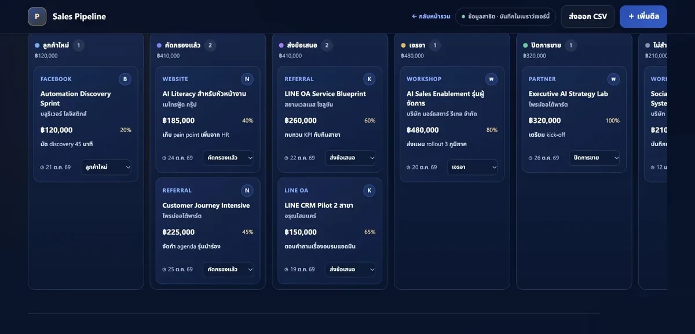Expand stage dropdown on LINE CRM Pilot card
Viewport: 695px width, 334px height.
[350, 269]
